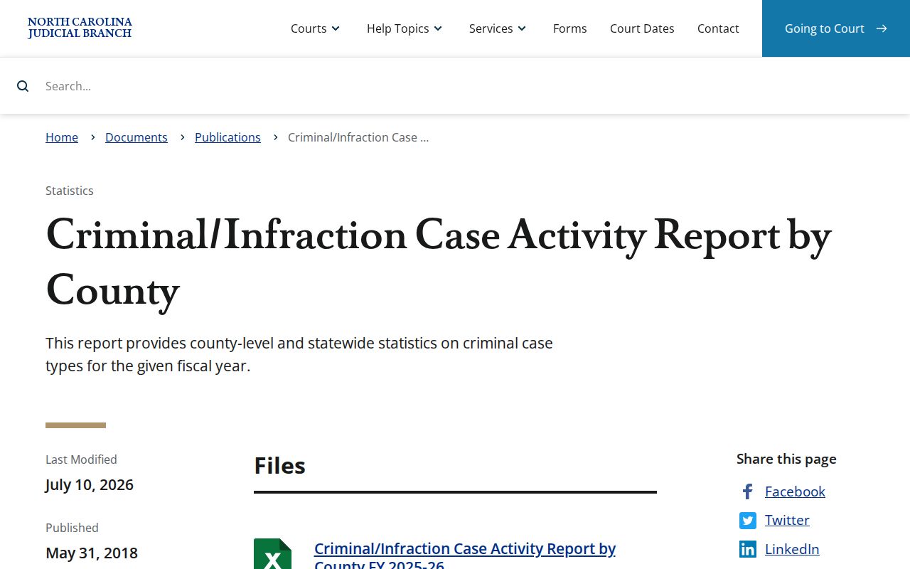Open the Facebook share icon

(747, 491)
